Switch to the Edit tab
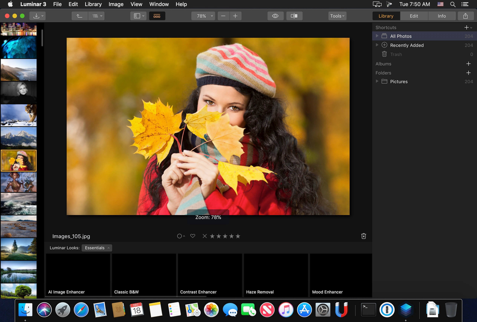This screenshot has width=477, height=322. pos(414,16)
